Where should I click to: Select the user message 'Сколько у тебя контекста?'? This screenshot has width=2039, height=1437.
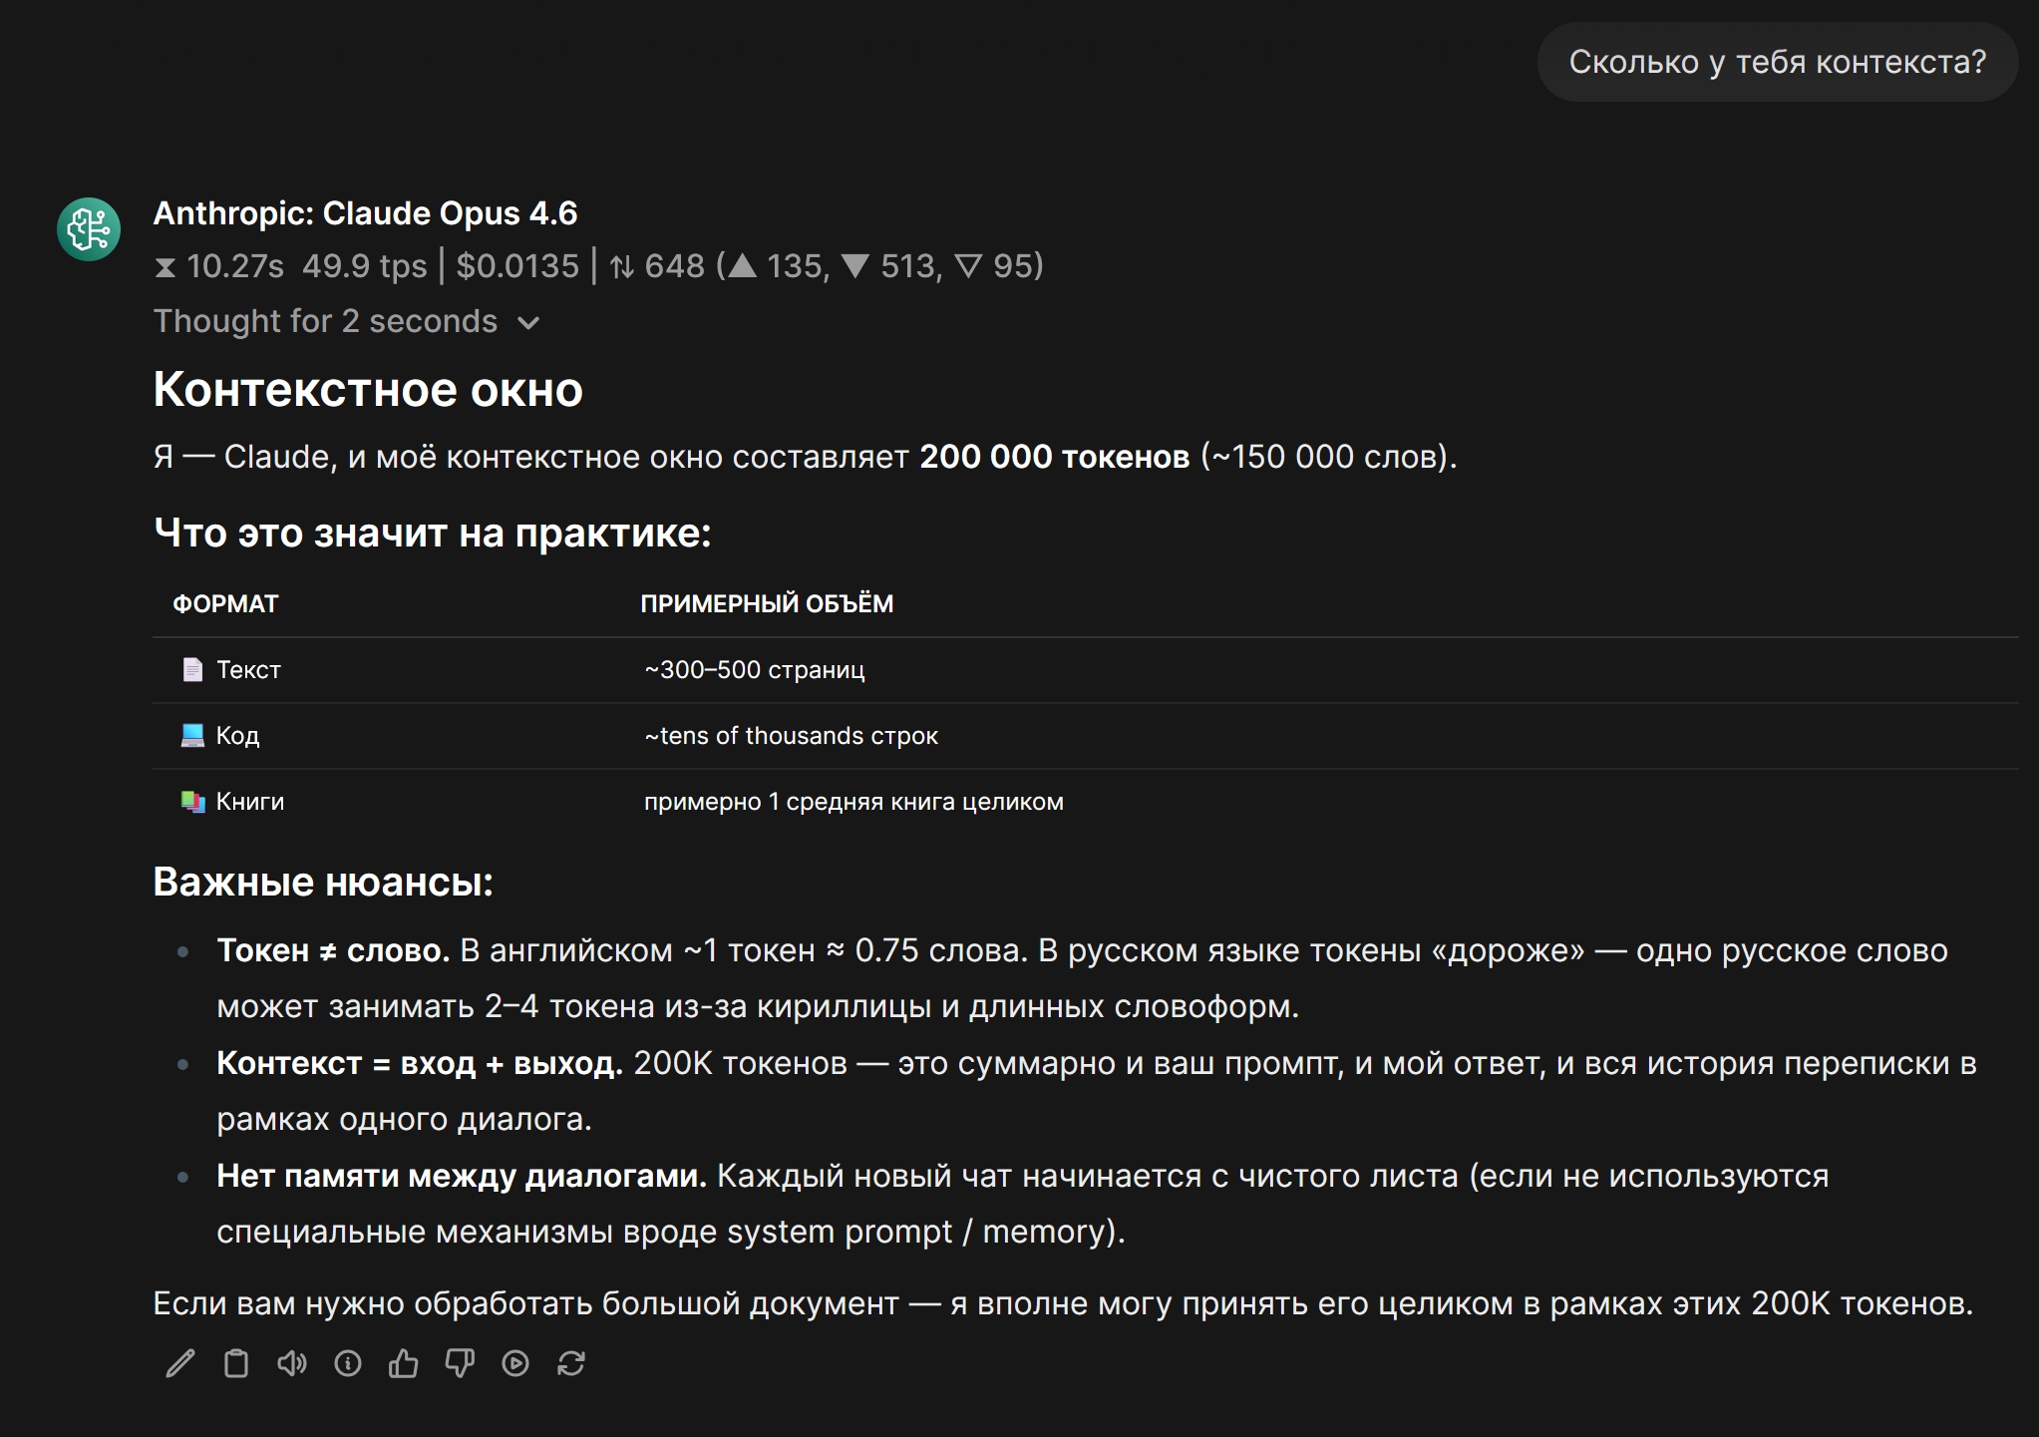coord(1777,62)
